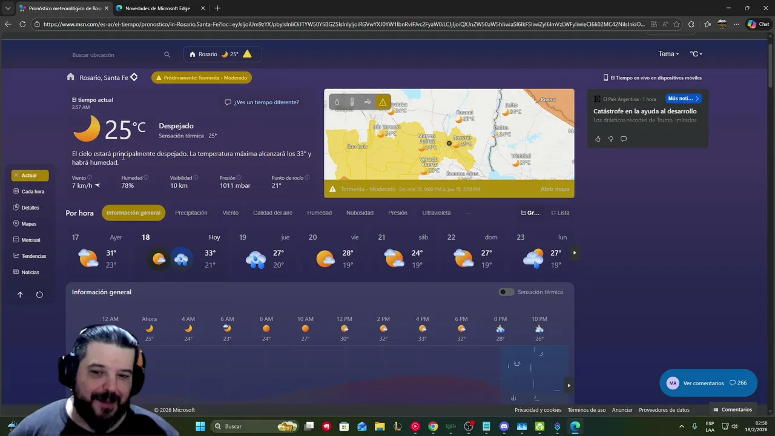Select the Información general tab

click(133, 213)
